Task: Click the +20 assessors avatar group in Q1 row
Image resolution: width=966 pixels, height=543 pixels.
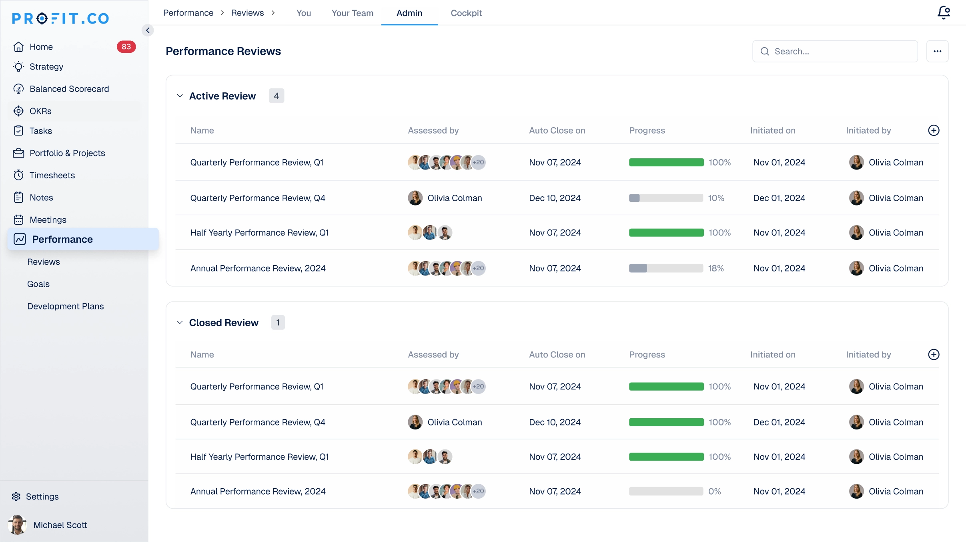Action: pos(478,162)
